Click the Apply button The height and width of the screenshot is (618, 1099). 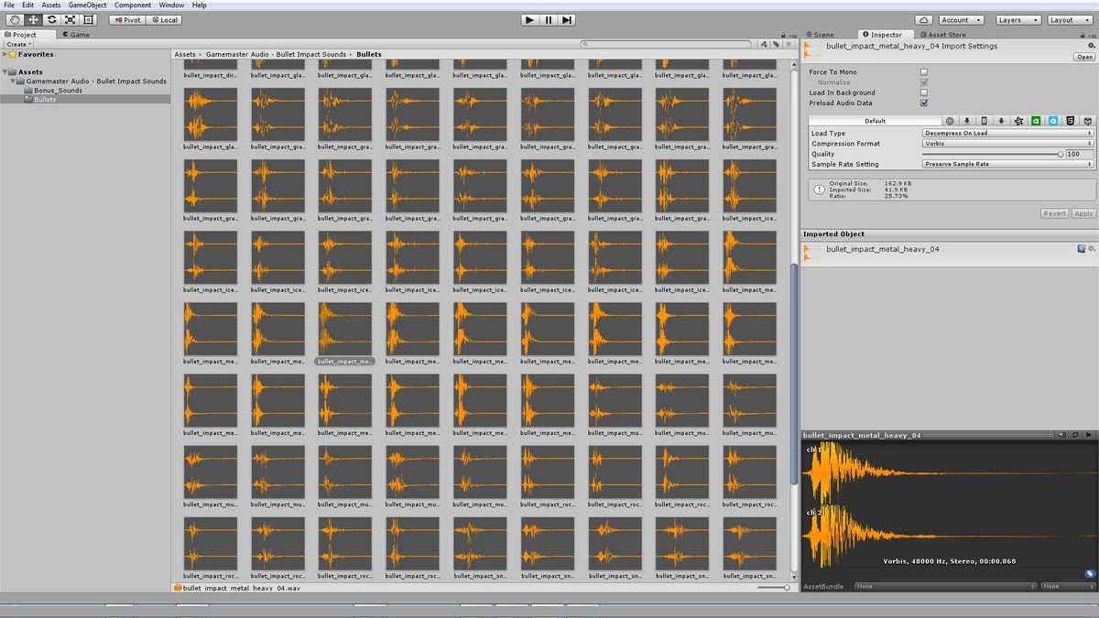1083,213
